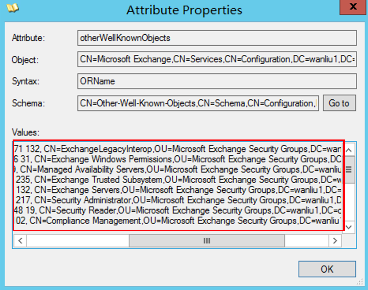Select the CN=Exchange Trusted Subsystem value row
This screenshot has height=290, width=368.
pos(178,180)
